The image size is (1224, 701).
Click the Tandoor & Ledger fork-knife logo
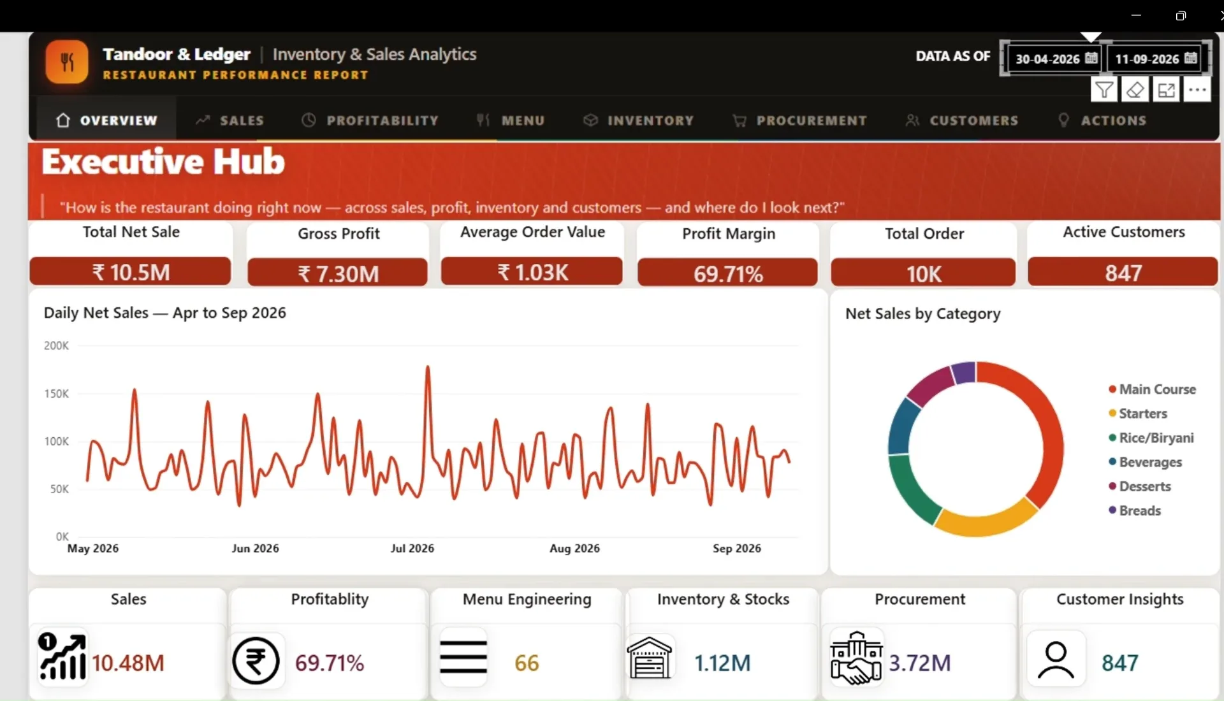[x=67, y=62]
